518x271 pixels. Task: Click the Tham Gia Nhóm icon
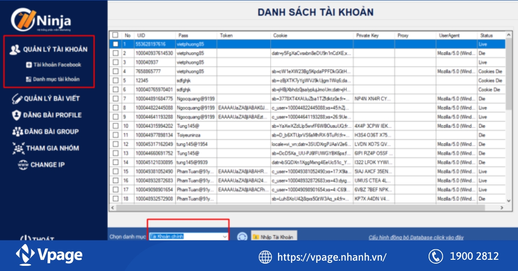tap(19, 148)
